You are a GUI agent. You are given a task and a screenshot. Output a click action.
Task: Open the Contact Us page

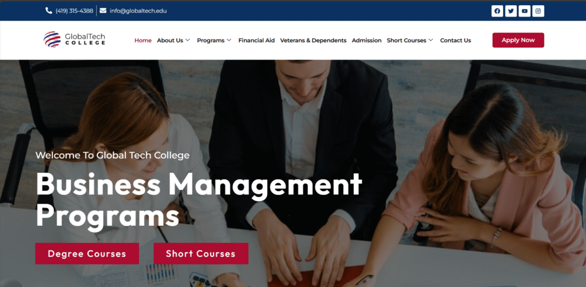pyautogui.click(x=456, y=41)
